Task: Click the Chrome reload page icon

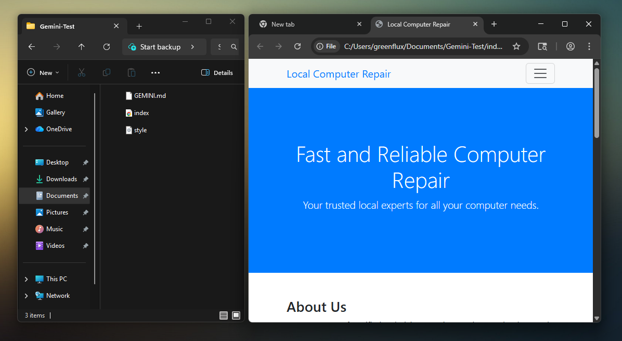Action: click(x=297, y=46)
